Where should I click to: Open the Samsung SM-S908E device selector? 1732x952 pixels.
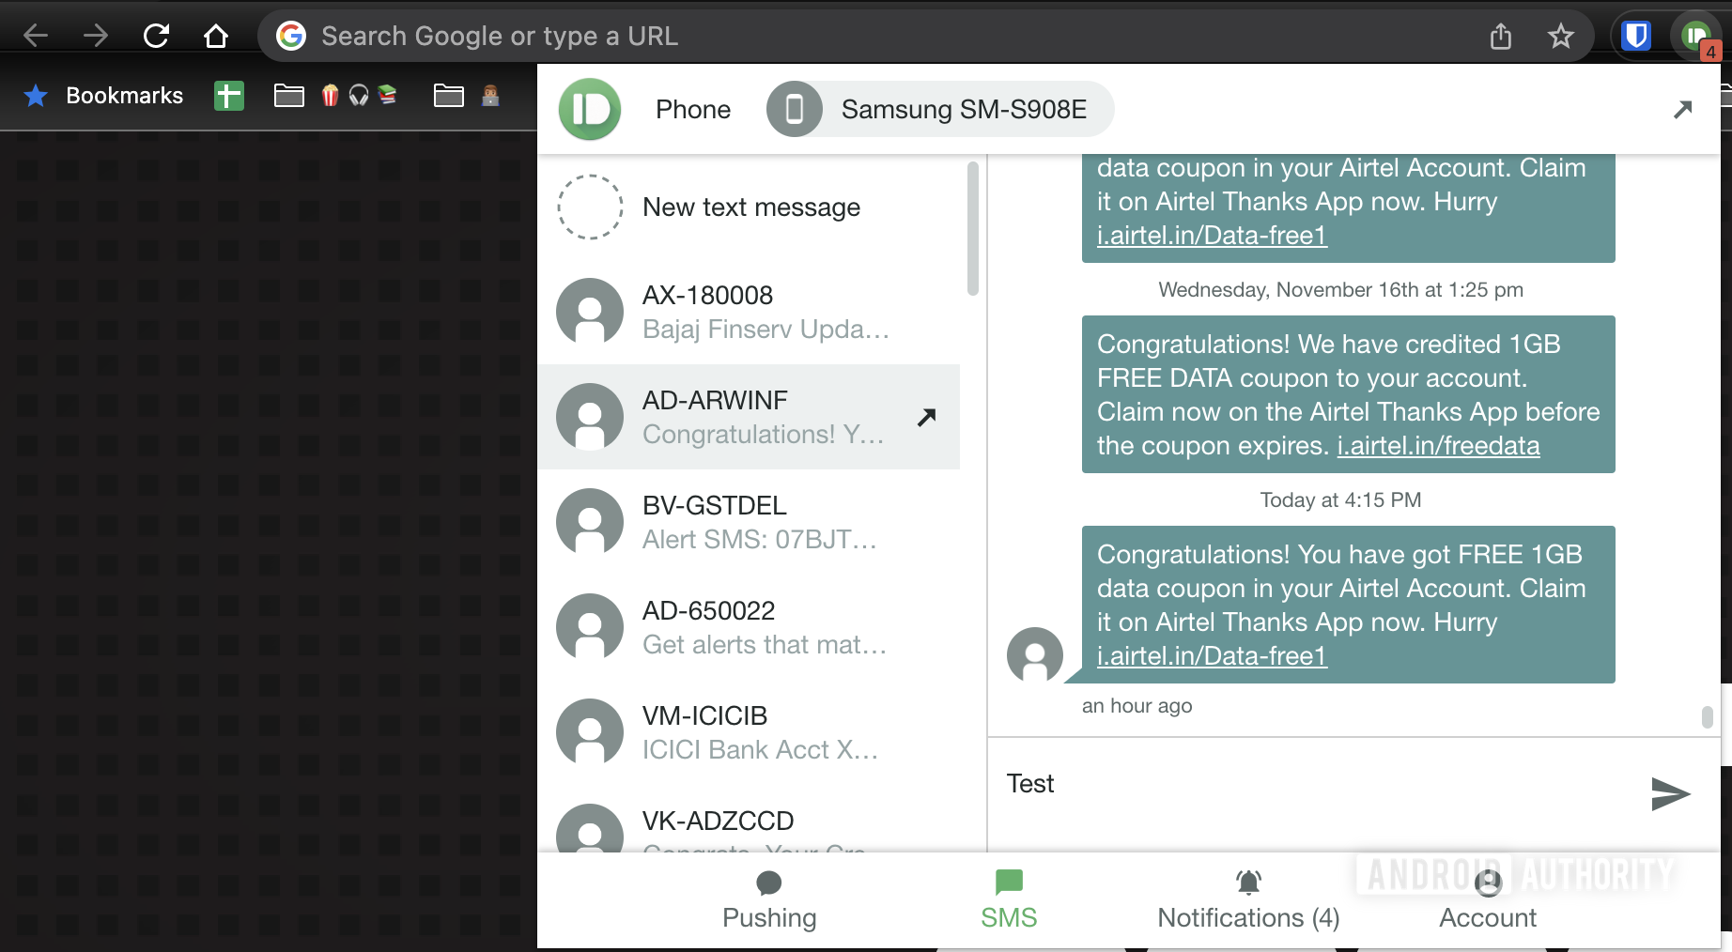(940, 109)
